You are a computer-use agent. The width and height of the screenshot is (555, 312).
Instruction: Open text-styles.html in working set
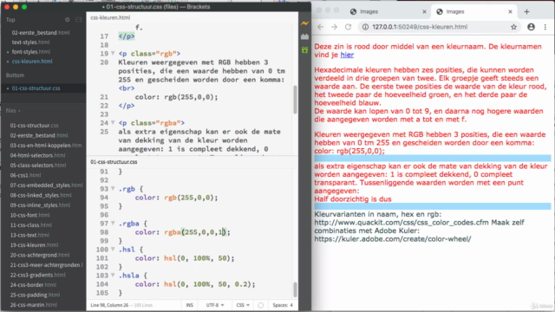point(30,42)
